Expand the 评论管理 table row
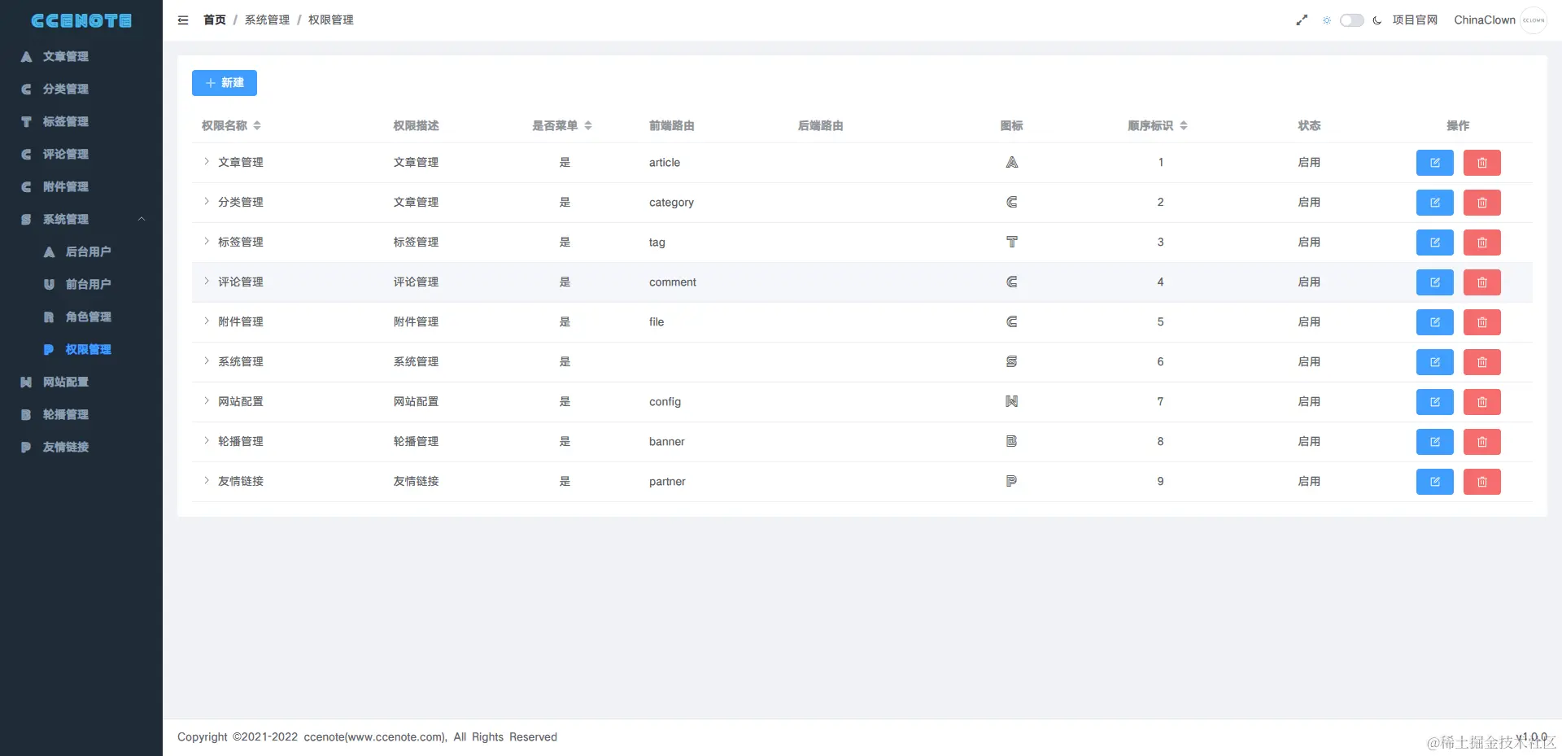Image resolution: width=1562 pixels, height=756 pixels. coord(207,282)
